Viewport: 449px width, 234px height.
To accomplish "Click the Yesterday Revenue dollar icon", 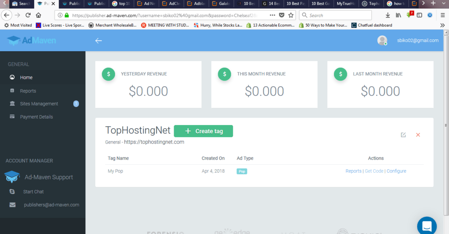I will point(109,74).
